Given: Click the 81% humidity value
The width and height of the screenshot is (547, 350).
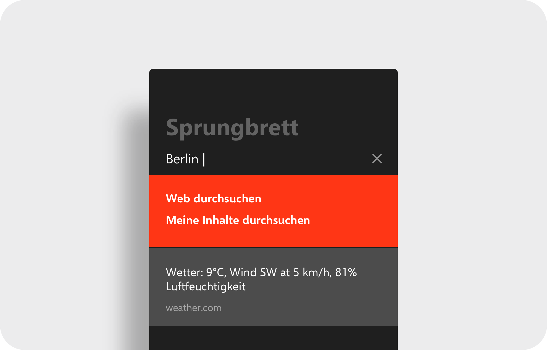Looking at the screenshot, I should [x=346, y=272].
